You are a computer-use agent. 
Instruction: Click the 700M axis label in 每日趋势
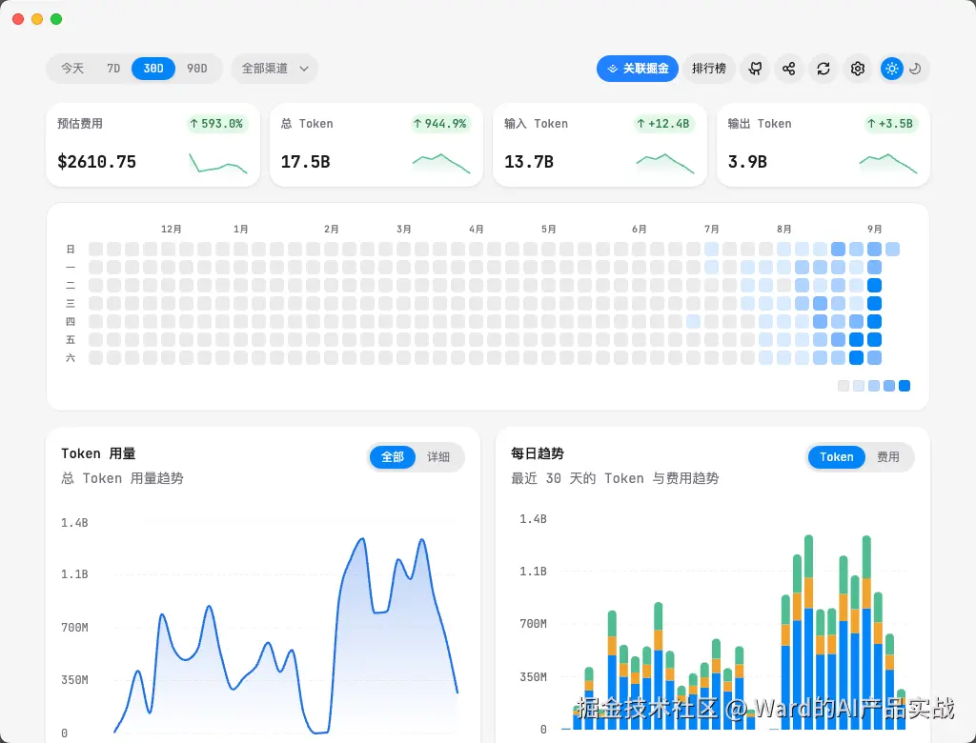(x=533, y=624)
